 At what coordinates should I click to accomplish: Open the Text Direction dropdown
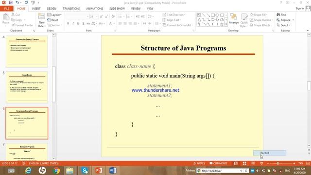click(174, 15)
